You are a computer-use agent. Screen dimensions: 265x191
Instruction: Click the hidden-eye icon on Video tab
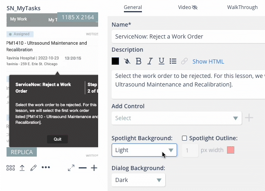pyautogui.click(x=195, y=7)
